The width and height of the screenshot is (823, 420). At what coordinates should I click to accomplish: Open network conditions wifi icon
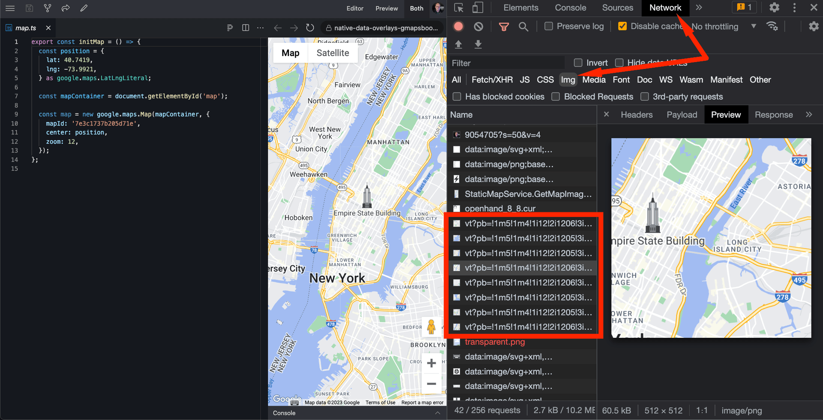pos(772,26)
